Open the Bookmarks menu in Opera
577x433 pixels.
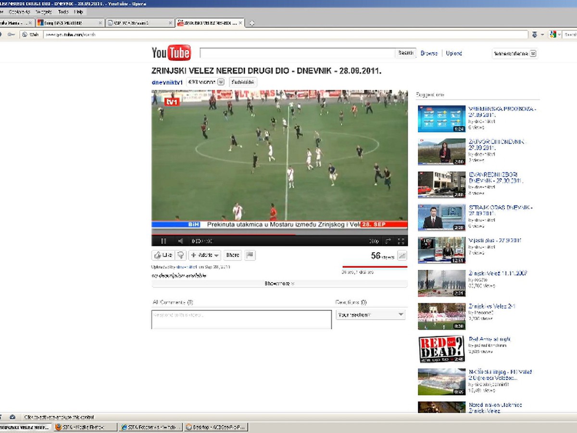[20, 12]
